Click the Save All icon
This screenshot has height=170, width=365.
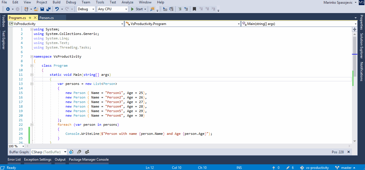pos(49,9)
